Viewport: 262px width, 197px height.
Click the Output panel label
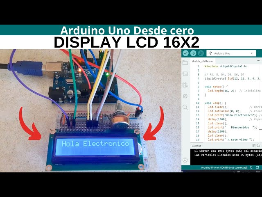pyautogui.click(x=196, y=146)
